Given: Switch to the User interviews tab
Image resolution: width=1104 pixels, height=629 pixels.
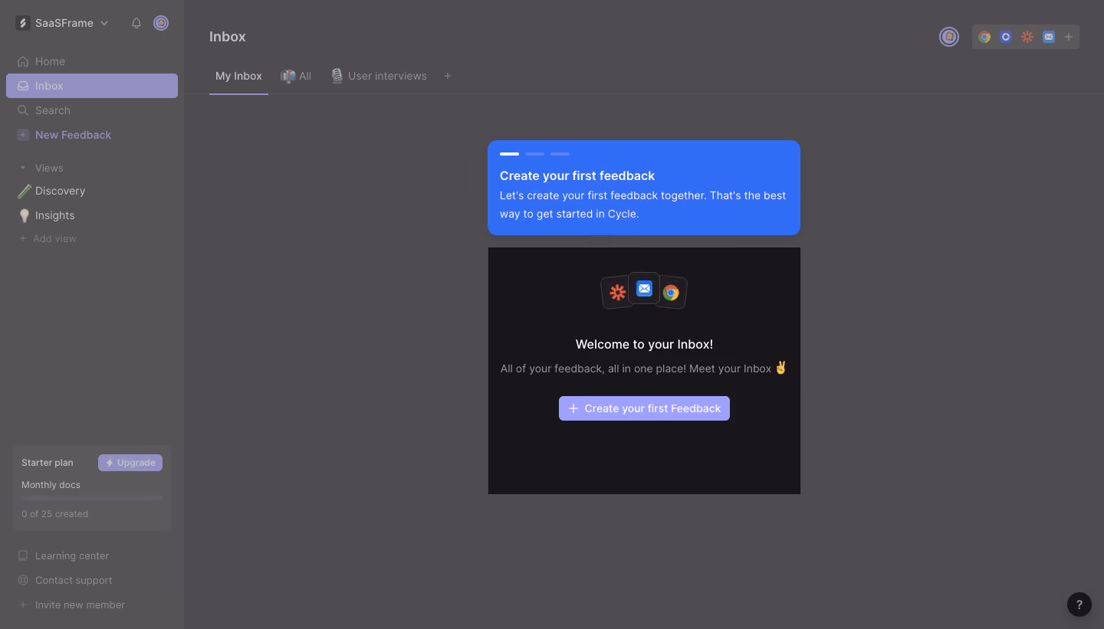Looking at the screenshot, I should pos(379,76).
